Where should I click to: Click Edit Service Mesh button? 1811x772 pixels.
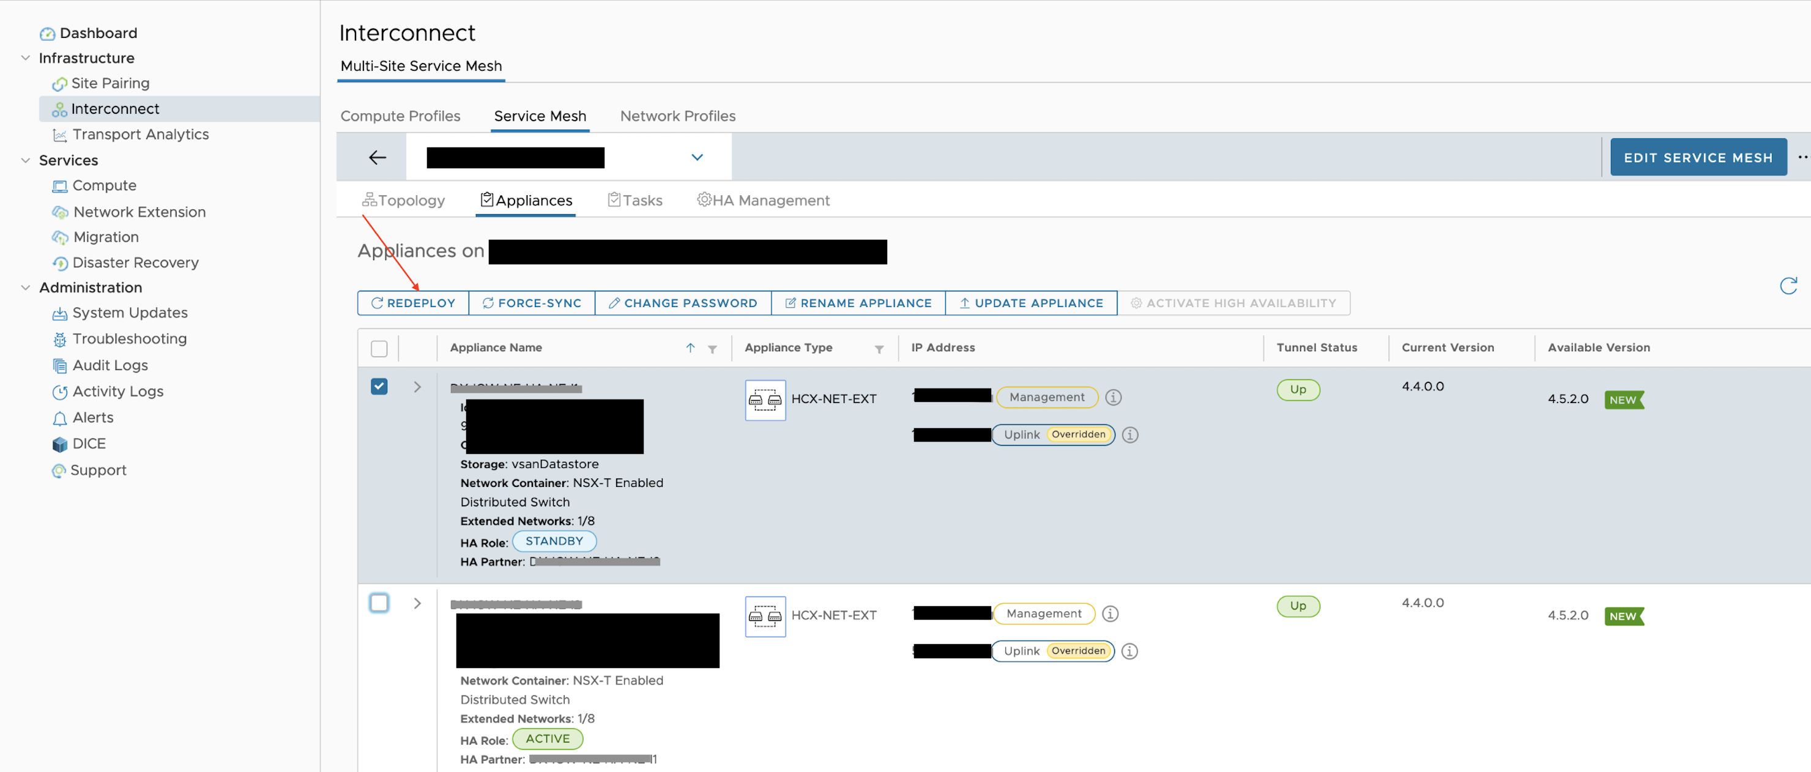[x=1697, y=158]
